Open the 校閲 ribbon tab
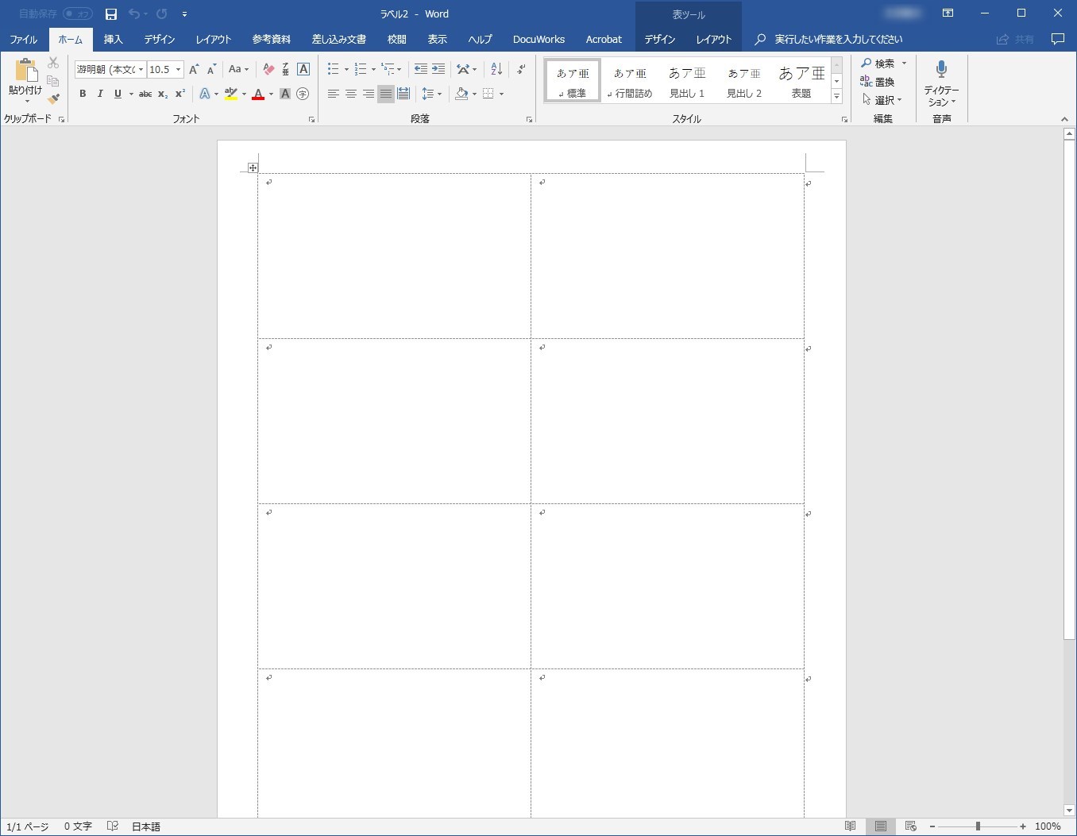This screenshot has width=1077, height=836. tap(397, 39)
